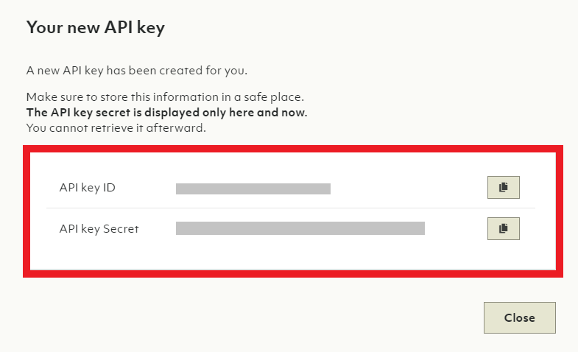Viewport: 578px width, 352px height.
Task: Select the "API key ID" label
Action: 87,188
